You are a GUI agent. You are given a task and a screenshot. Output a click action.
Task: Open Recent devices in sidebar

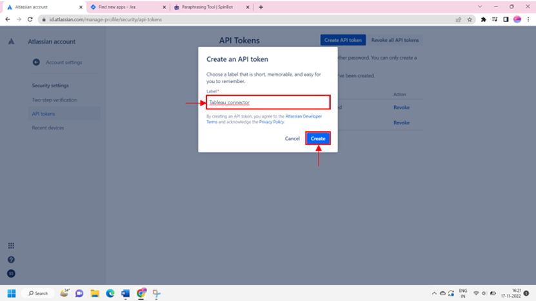(48, 128)
